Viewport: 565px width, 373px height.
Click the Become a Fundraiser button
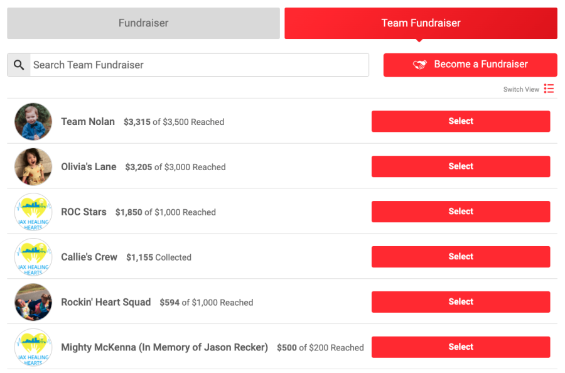[470, 65]
